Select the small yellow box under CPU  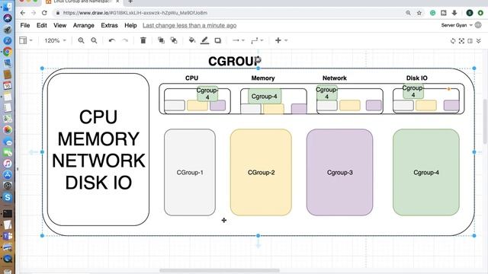point(197,105)
